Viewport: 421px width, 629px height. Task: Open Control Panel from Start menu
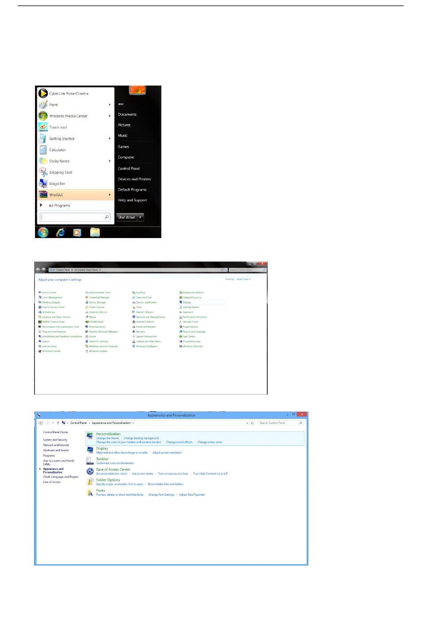coord(129,168)
